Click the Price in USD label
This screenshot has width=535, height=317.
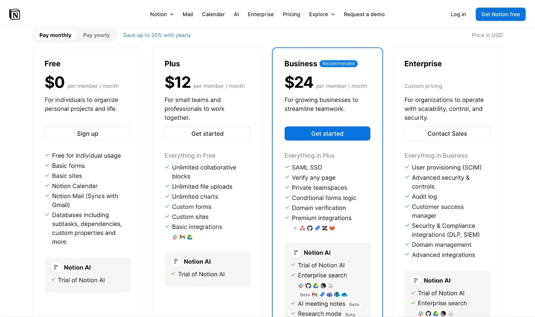coord(487,35)
